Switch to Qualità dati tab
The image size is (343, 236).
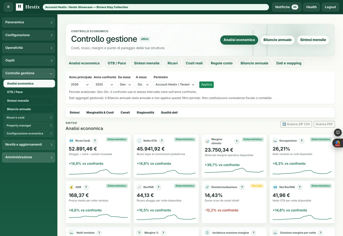click(x=169, y=112)
